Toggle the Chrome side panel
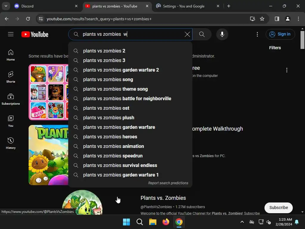Screen dimensions: 305x229 click(x=277, y=19)
